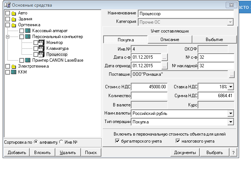Click the Сумма НДС field
This screenshot has width=251, height=174.
point(216,96)
